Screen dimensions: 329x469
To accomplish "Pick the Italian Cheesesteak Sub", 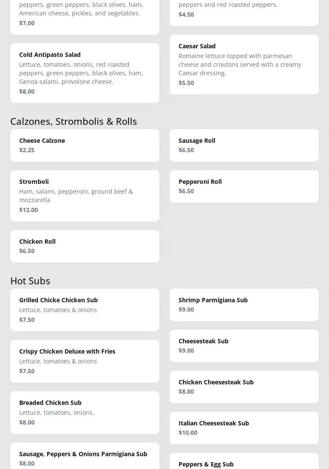I will pyautogui.click(x=244, y=428).
